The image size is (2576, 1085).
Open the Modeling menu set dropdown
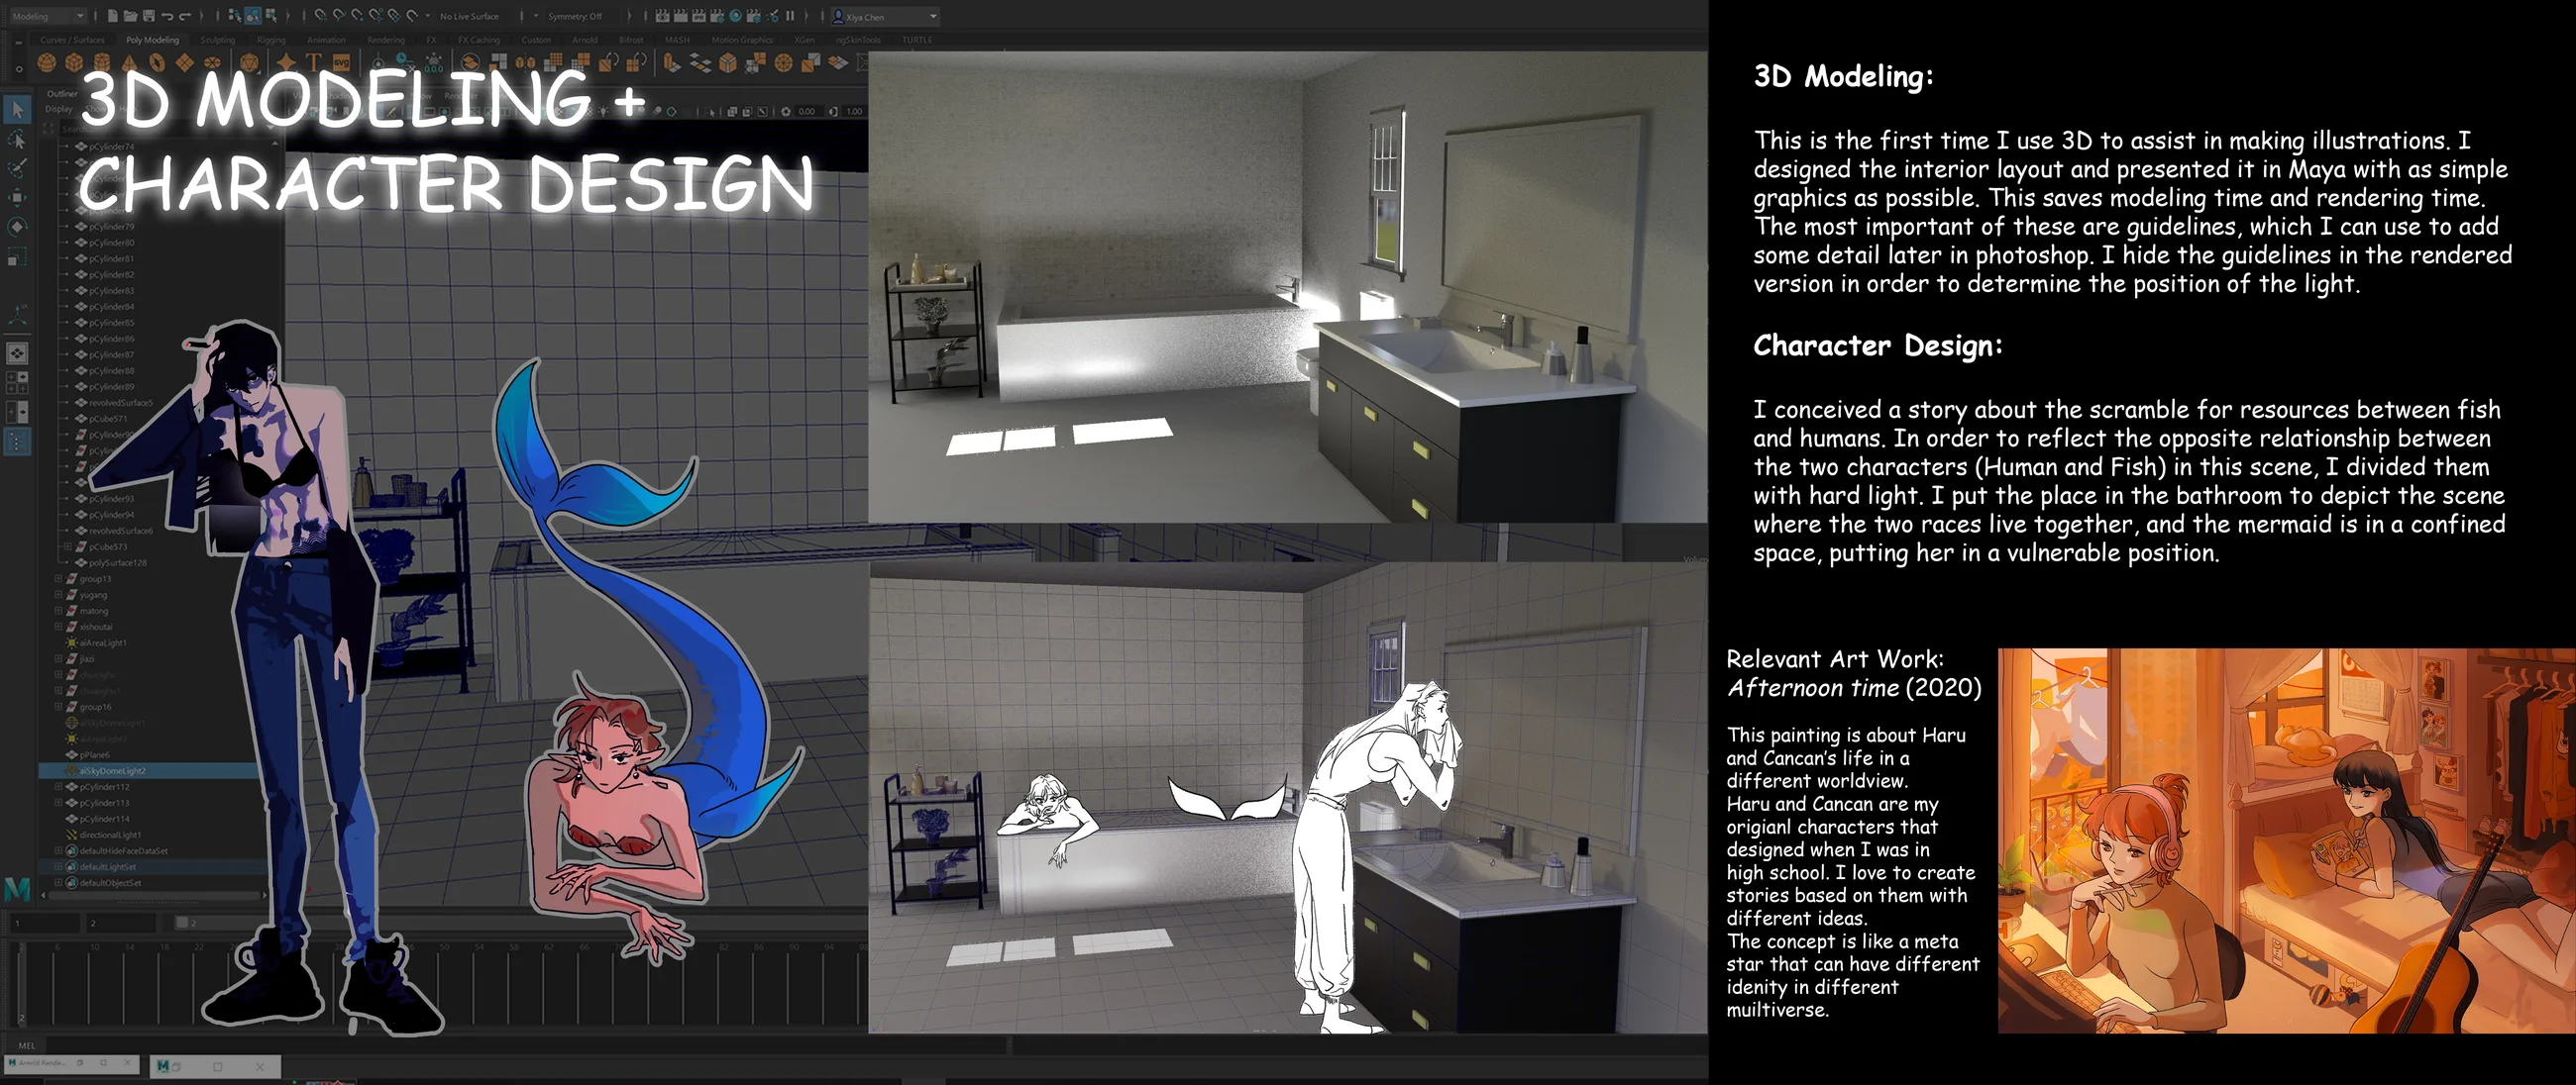[48, 16]
